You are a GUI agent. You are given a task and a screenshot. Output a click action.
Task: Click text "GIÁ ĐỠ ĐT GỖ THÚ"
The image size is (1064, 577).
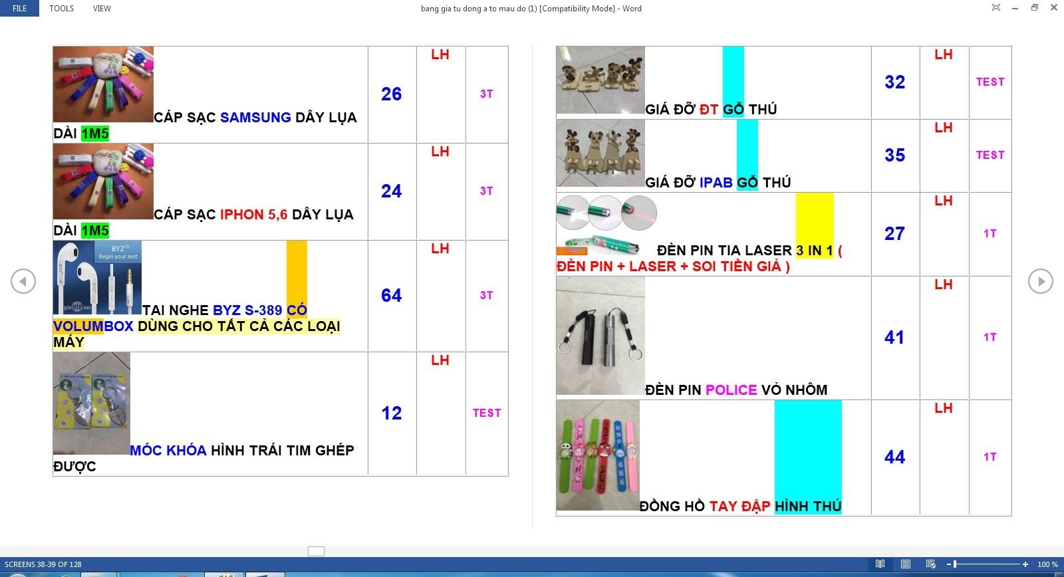(x=711, y=110)
